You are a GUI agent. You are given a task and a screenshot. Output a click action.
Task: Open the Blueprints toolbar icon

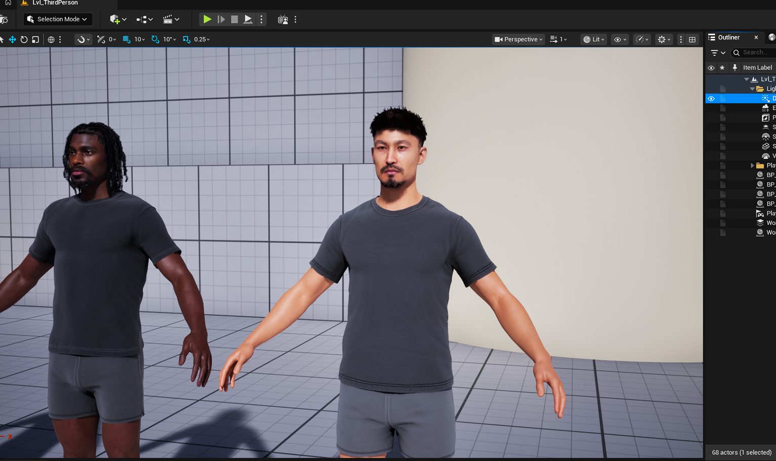coord(141,19)
